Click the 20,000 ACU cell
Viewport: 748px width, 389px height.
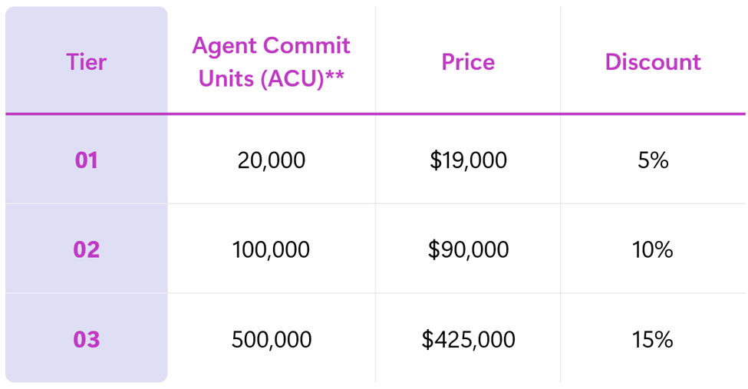click(271, 160)
